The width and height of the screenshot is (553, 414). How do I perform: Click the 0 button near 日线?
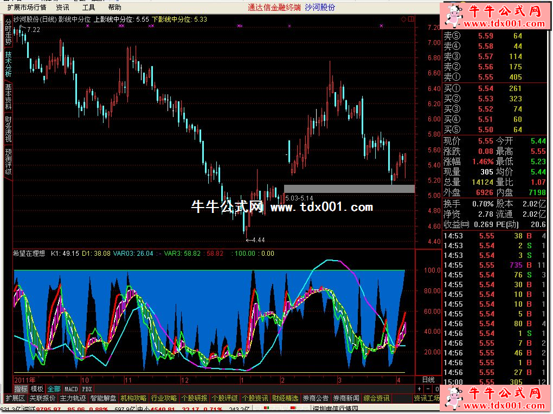436,389
